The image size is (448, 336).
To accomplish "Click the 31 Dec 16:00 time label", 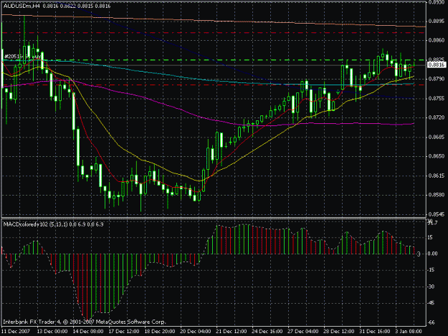I will pos(375,331).
